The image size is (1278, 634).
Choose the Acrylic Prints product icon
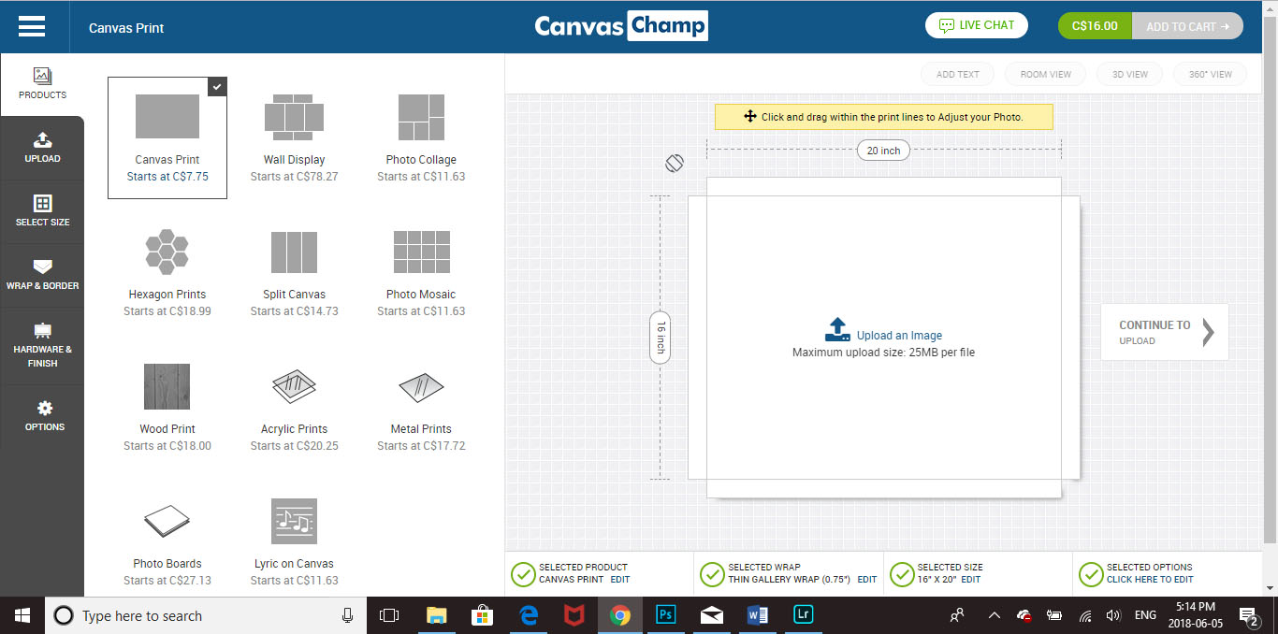[294, 386]
